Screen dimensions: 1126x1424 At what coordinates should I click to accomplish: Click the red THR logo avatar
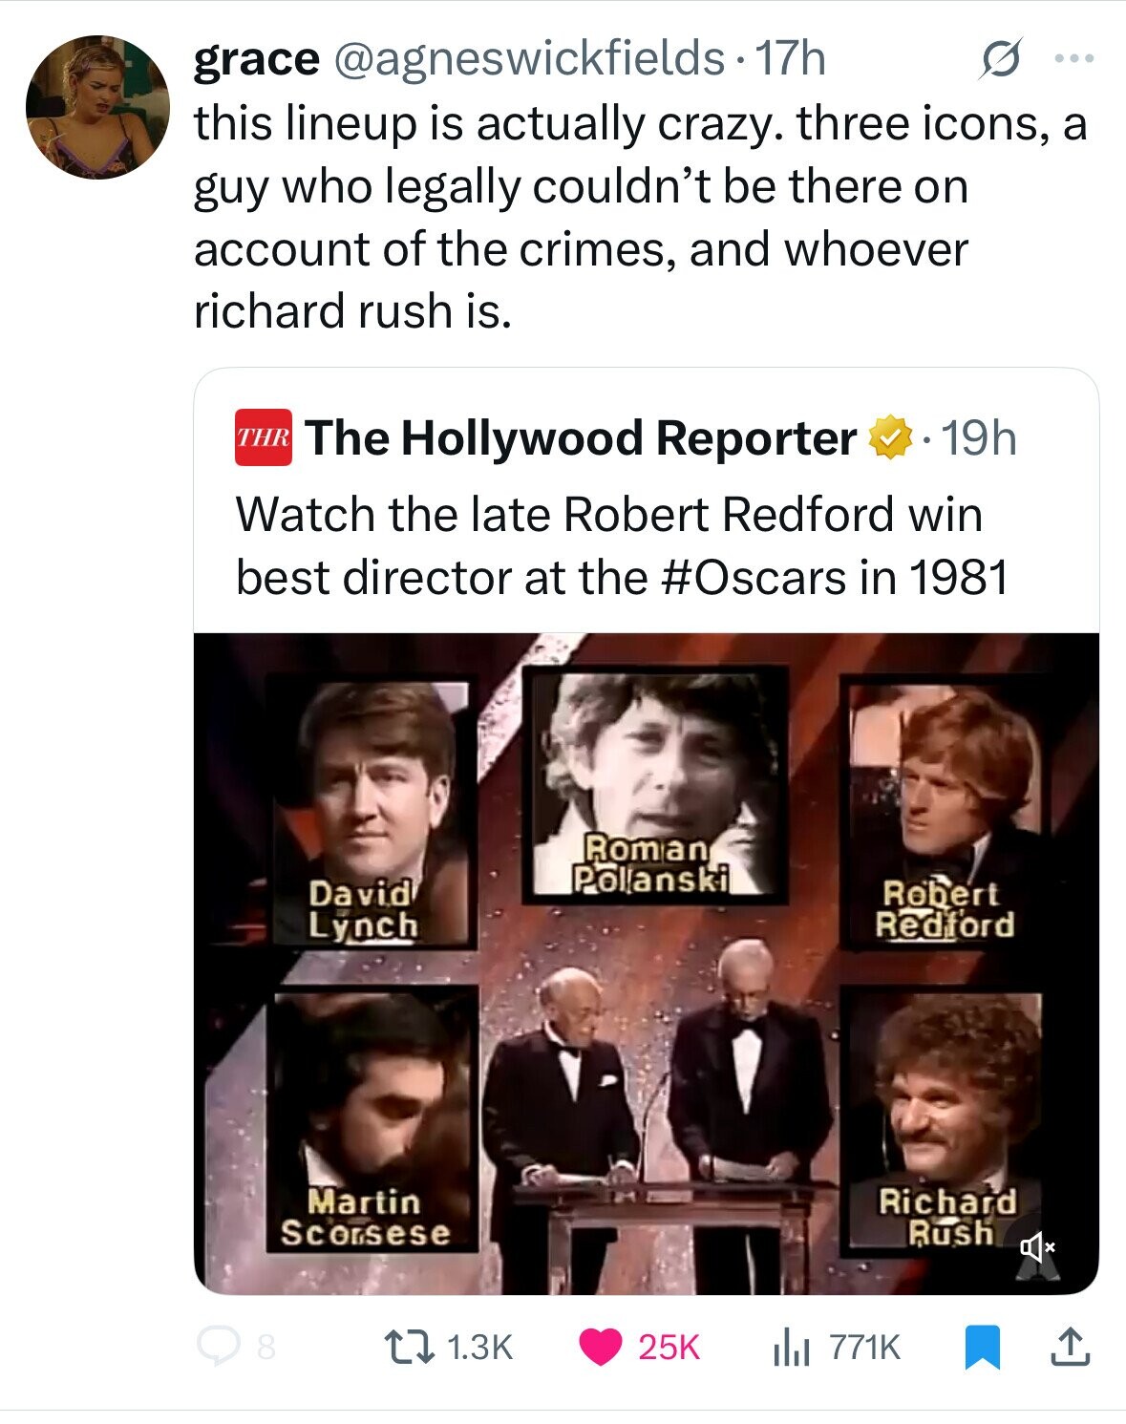pos(264,438)
